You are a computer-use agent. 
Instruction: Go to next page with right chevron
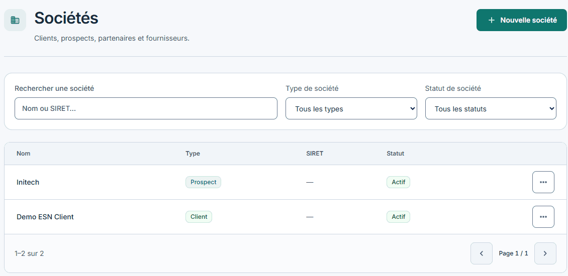pos(545,253)
